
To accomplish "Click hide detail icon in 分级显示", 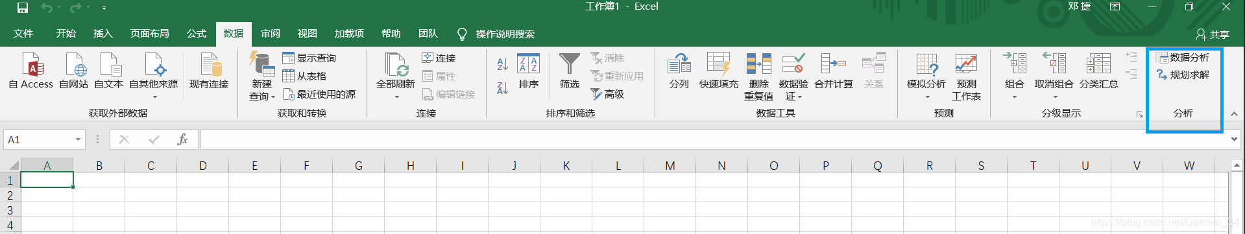I will [1131, 75].
